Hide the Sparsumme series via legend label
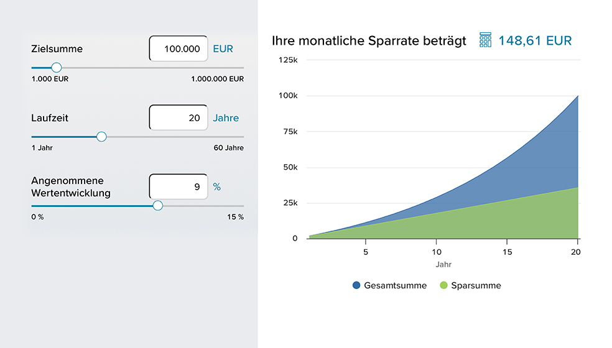 pyautogui.click(x=476, y=285)
